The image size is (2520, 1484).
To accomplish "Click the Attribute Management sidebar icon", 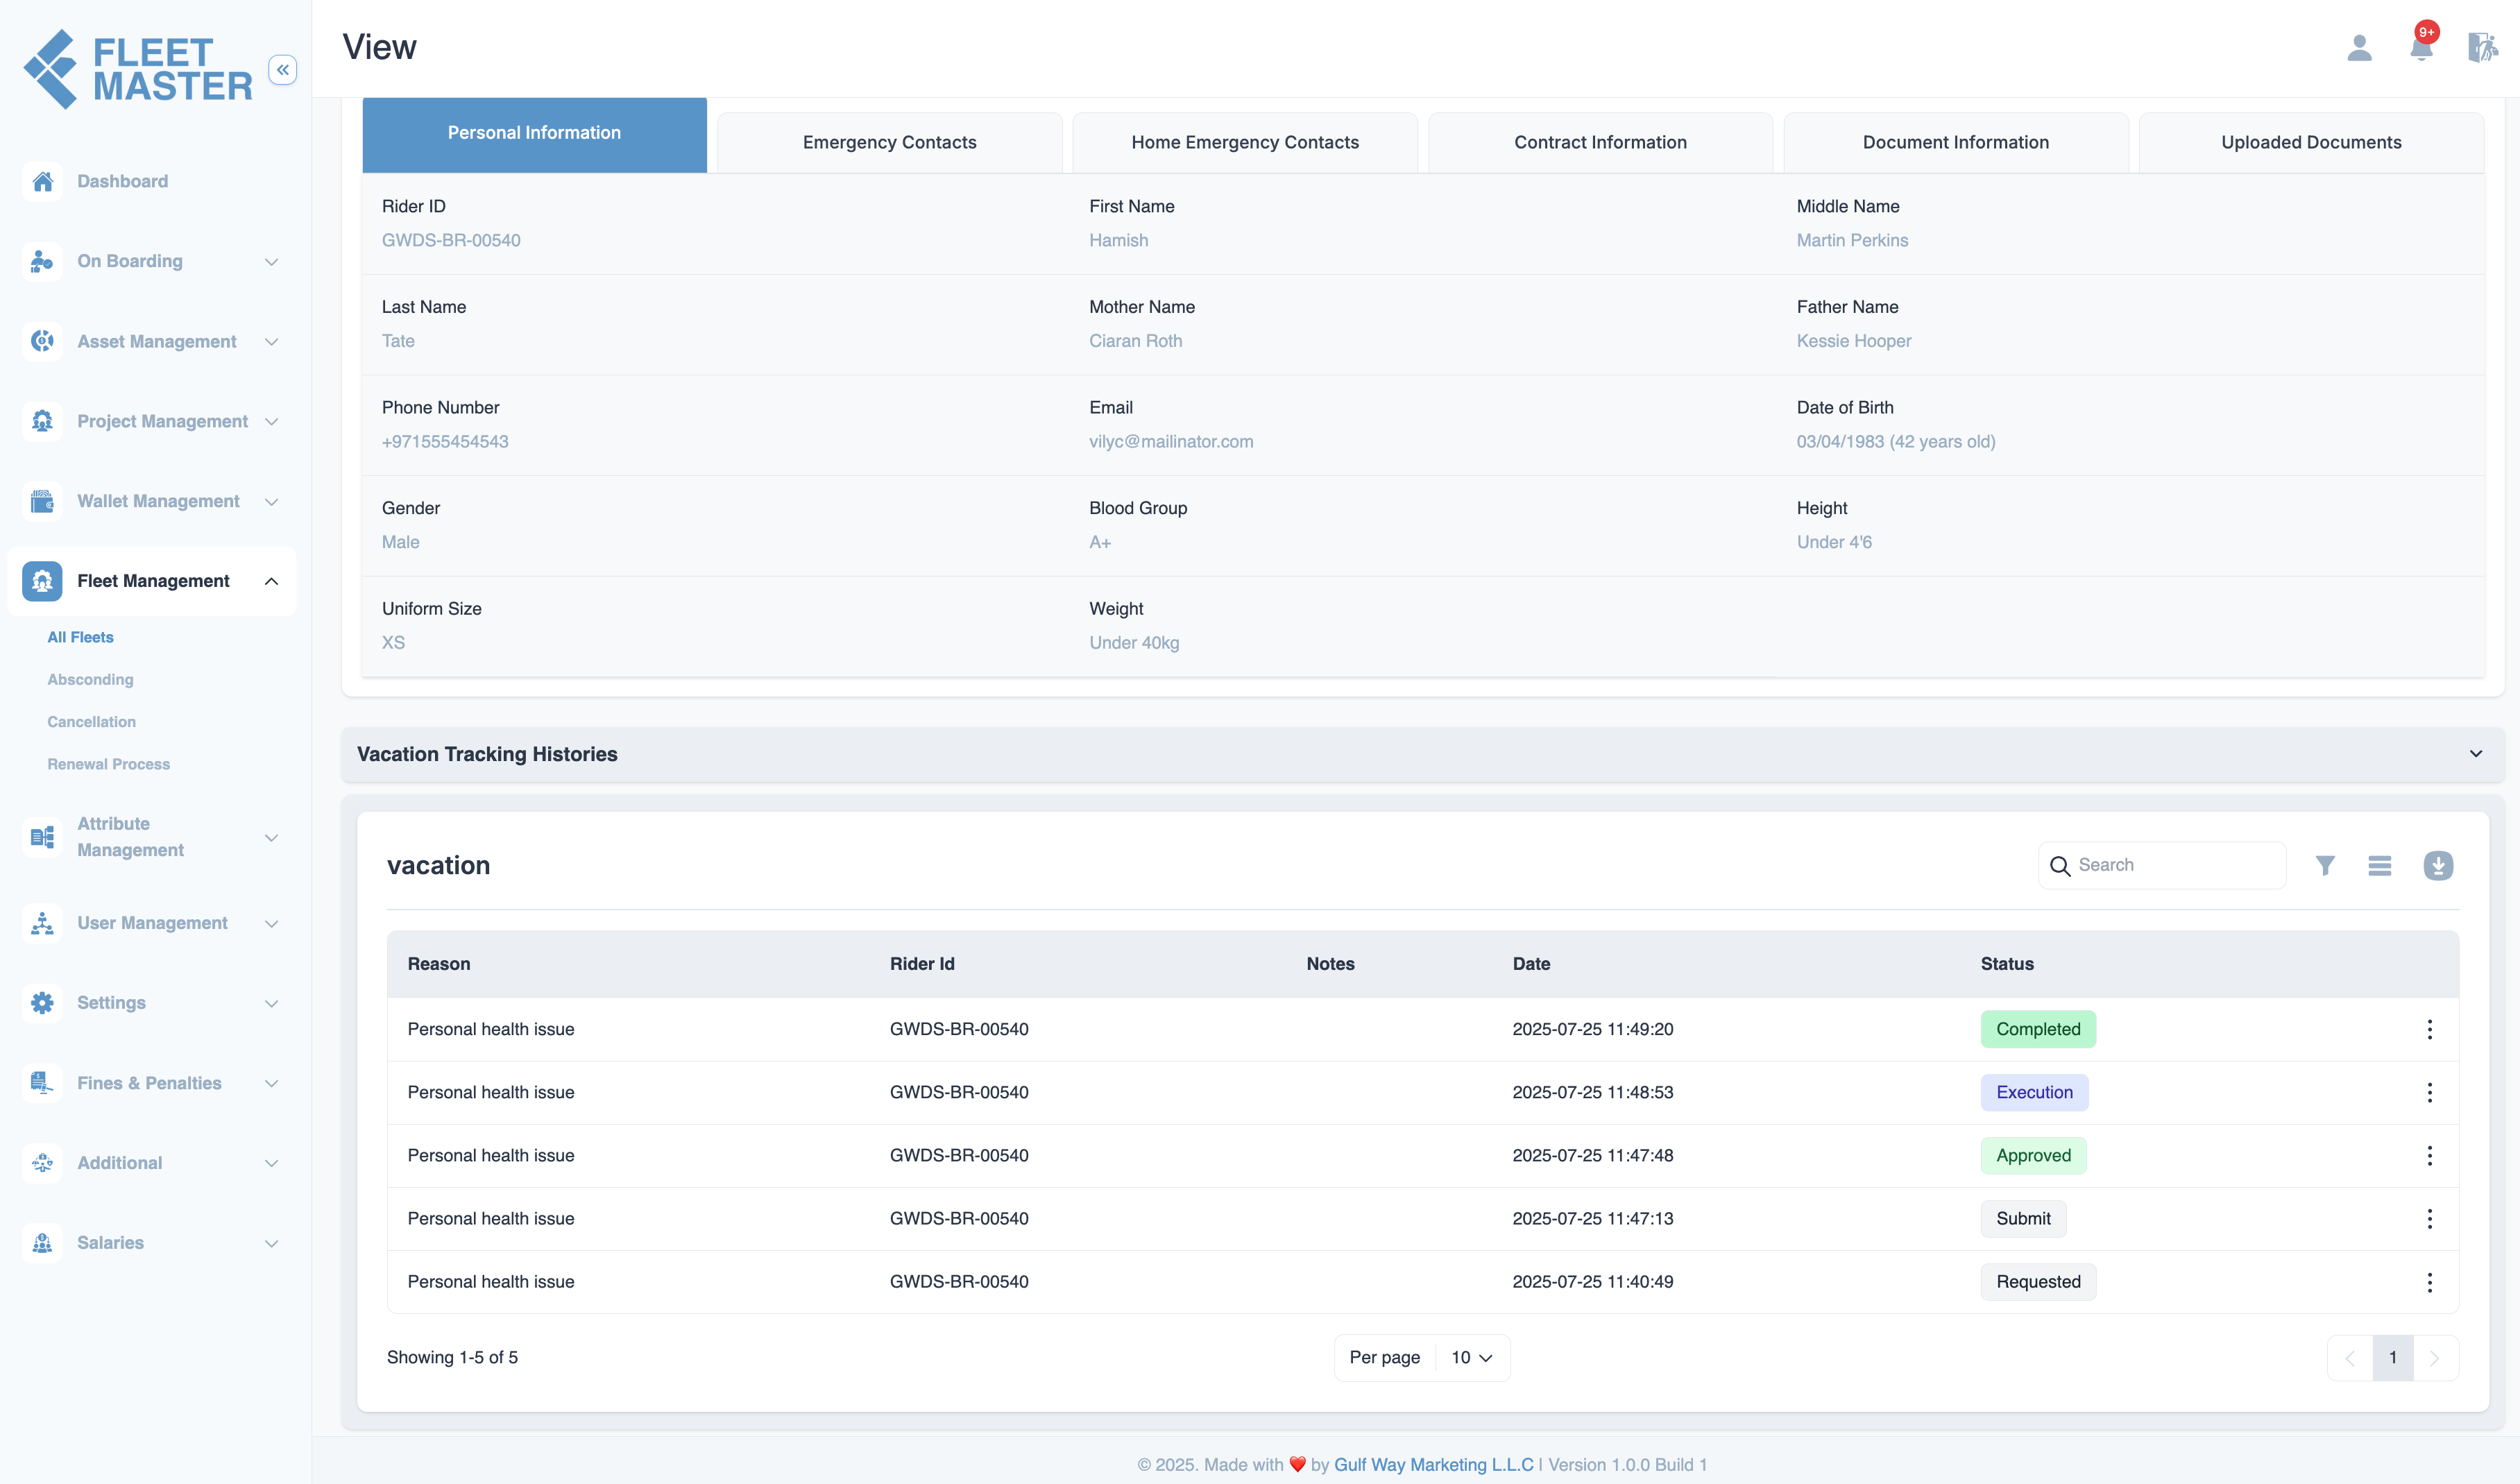I will (x=42, y=837).
